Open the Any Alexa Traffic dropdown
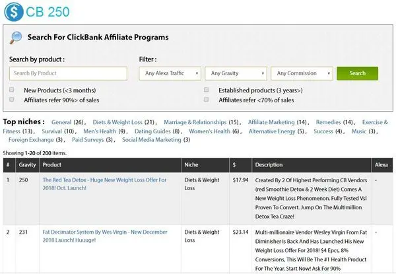Screen dimensions: 396x274 point(170,73)
